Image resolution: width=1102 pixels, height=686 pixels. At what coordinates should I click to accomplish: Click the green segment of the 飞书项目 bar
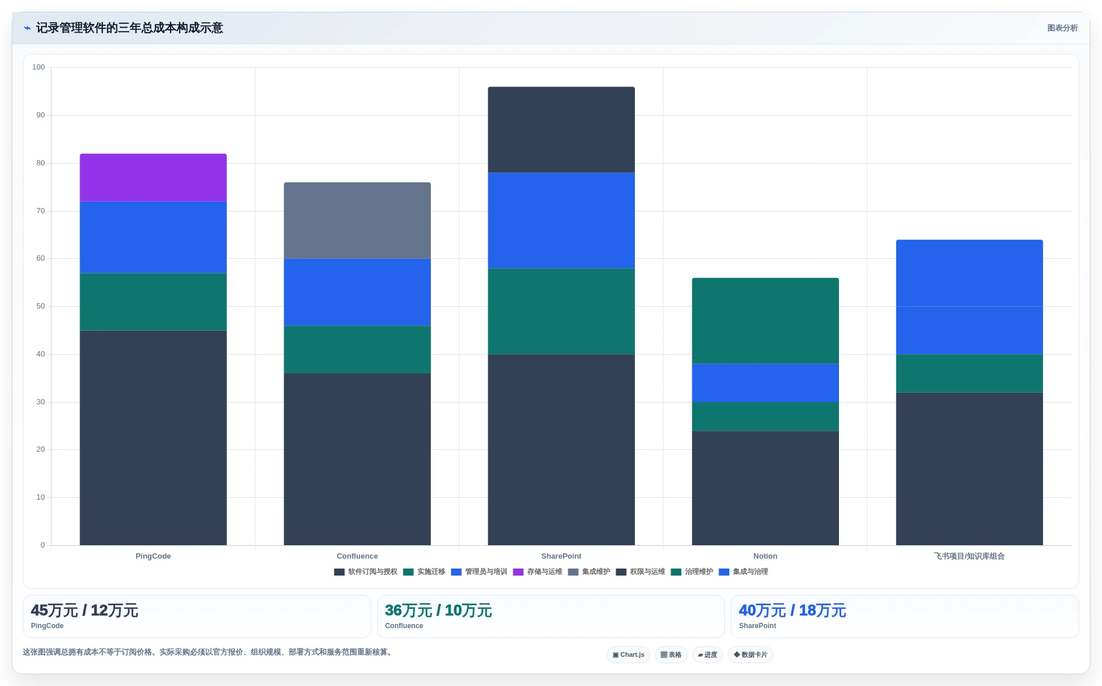969,373
